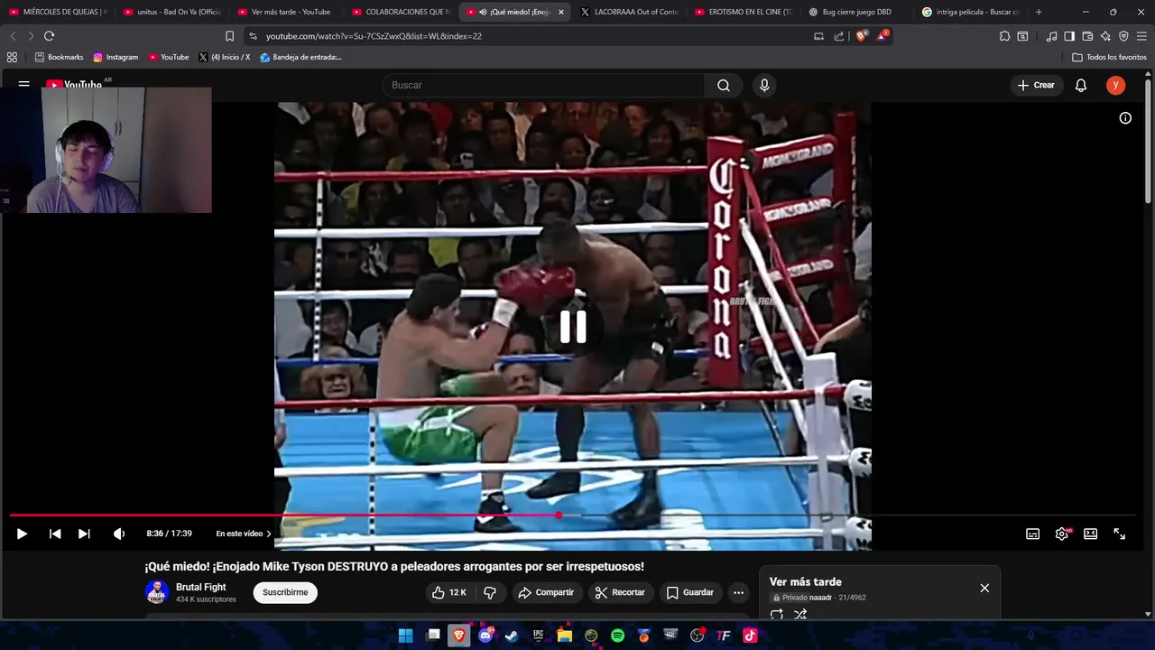Open Instagram bookmark

point(115,57)
